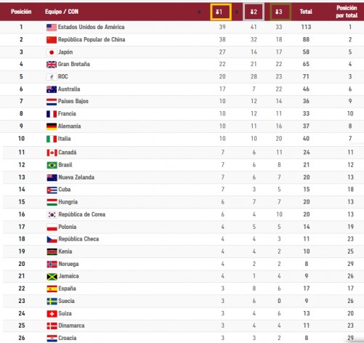Click the United States flag icon

52,27
